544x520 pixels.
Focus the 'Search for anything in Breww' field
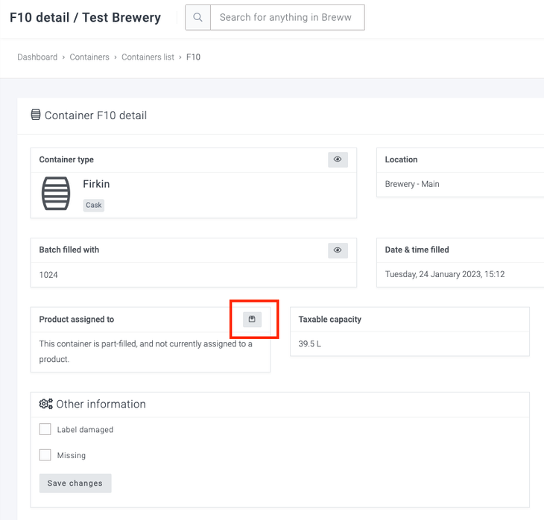pyautogui.click(x=287, y=18)
